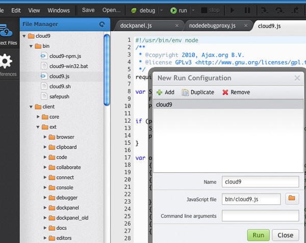
Task: Open the debug dropdown arrow
Action: (162, 10)
